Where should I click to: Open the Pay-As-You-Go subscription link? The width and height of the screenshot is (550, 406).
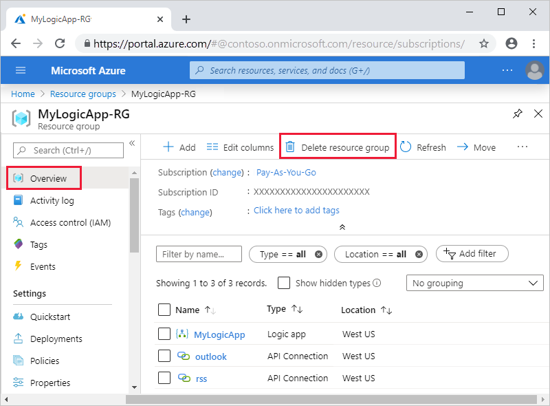286,172
